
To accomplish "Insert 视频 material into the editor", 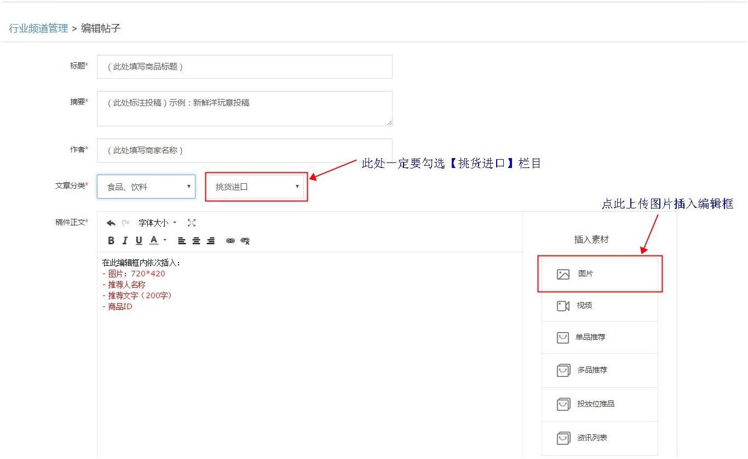I will (x=600, y=306).
